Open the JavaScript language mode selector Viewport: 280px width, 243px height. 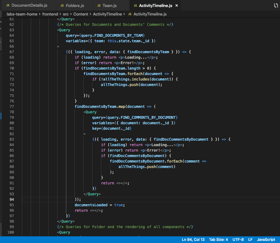point(266,240)
